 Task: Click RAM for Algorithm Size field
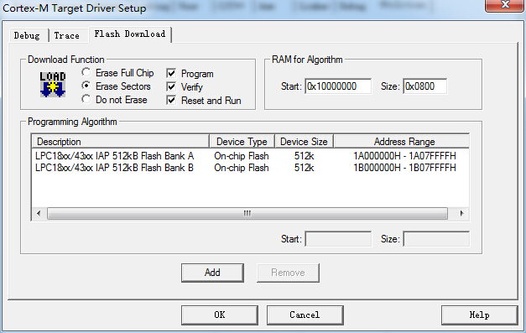(x=424, y=86)
